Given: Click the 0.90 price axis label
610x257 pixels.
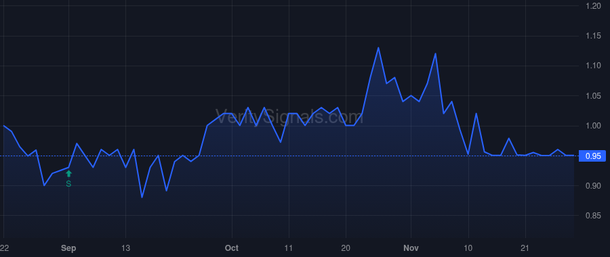Looking at the screenshot, I should pyautogui.click(x=593, y=186).
